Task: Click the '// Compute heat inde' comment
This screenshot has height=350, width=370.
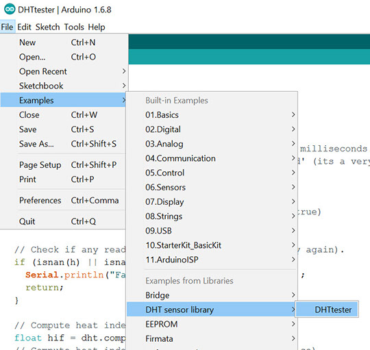Action: [x=70, y=325]
